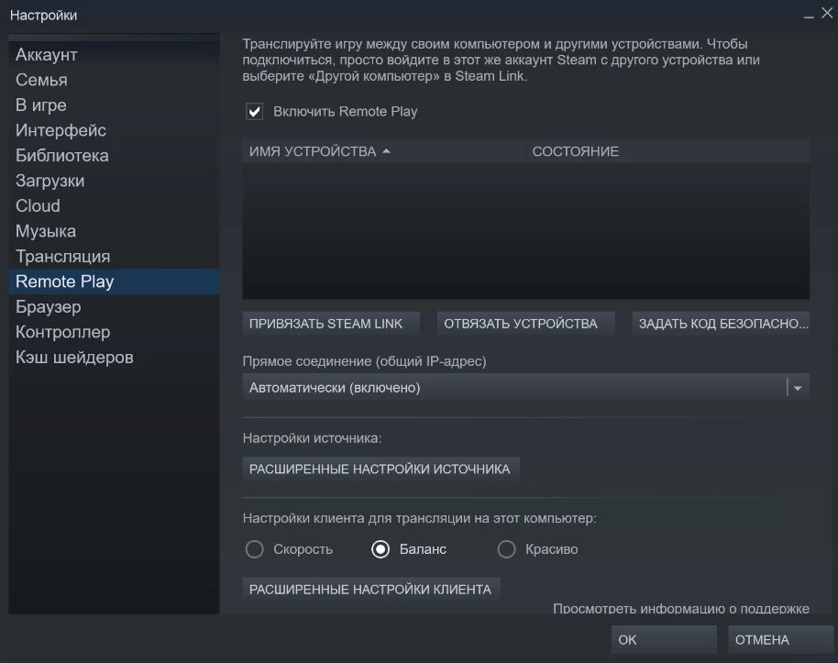Click ЗАДАТЬ КОД БЕЗОПАСНО... button
The width and height of the screenshot is (838, 663).
pos(721,324)
